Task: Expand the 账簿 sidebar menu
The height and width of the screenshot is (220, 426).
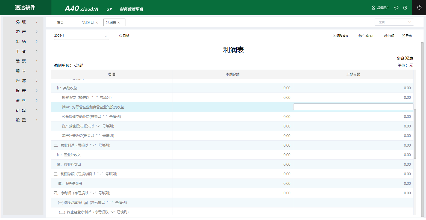Action: point(23,81)
